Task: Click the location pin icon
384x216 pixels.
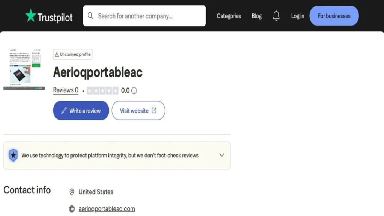Action: click(72, 192)
